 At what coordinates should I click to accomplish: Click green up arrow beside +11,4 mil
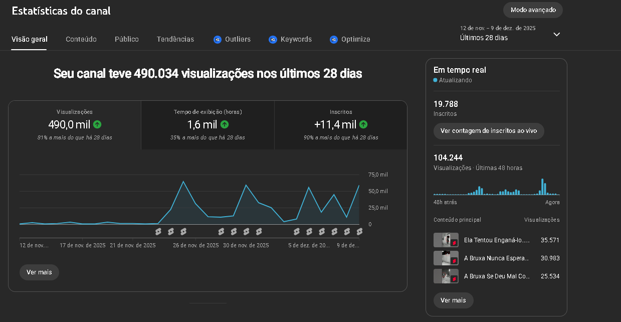(x=363, y=124)
